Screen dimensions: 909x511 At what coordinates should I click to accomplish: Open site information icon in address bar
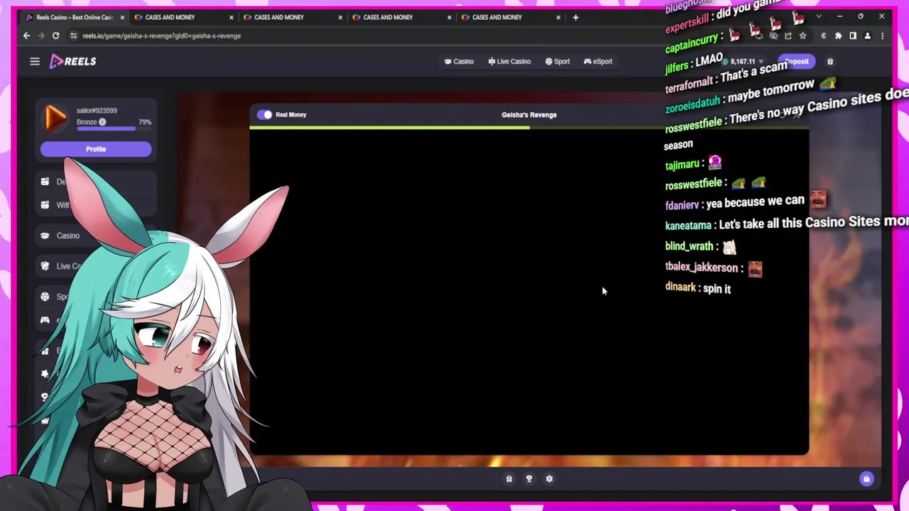[x=73, y=35]
